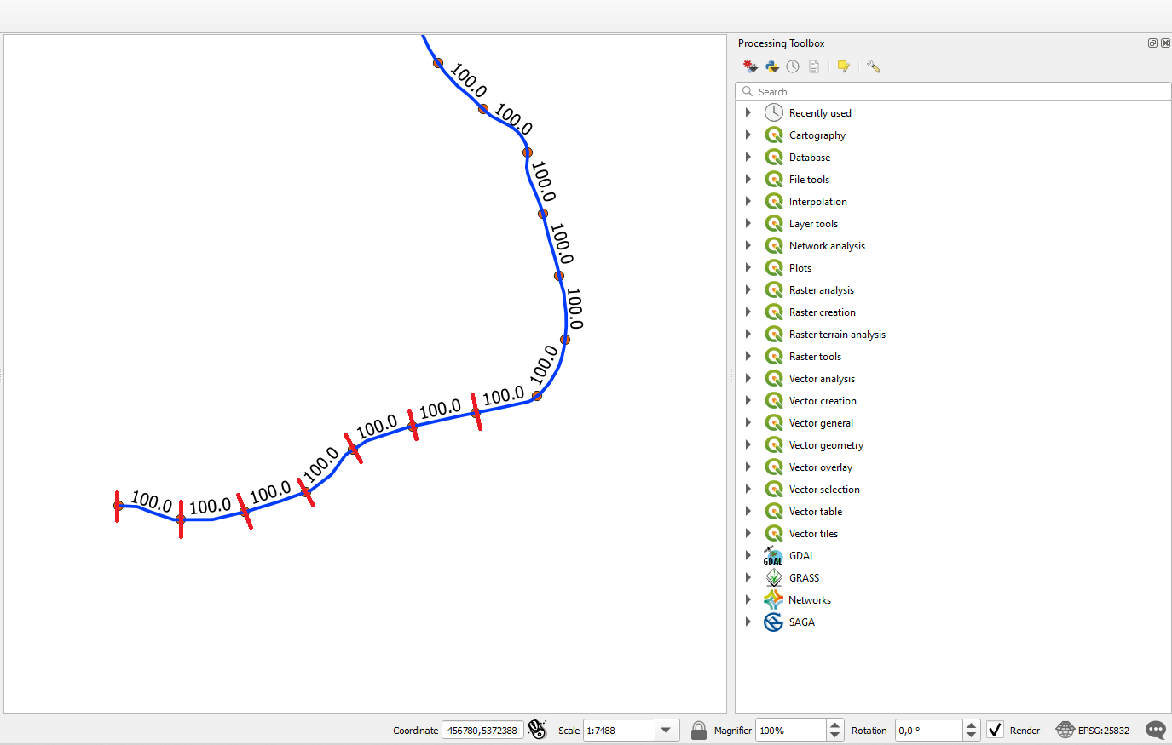Click the GDAL provider icon
This screenshot has height=745, width=1172.
[774, 556]
